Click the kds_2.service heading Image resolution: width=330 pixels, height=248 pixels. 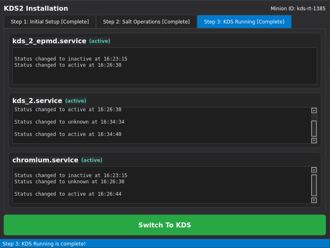37,101
